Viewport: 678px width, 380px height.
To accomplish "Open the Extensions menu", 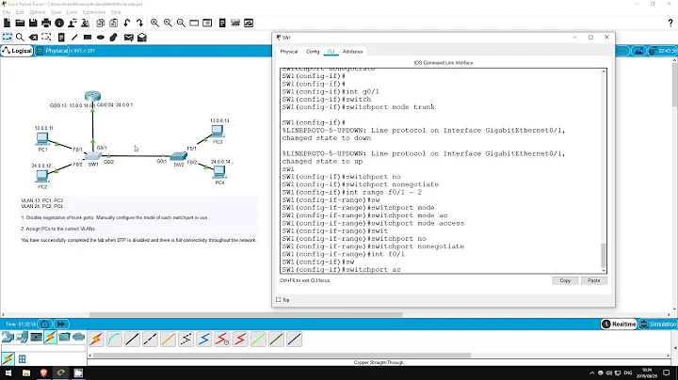I will [94, 12].
